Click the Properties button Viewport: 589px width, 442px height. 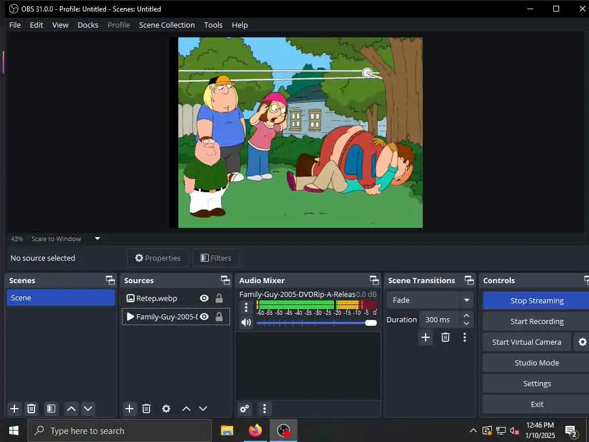tap(158, 258)
